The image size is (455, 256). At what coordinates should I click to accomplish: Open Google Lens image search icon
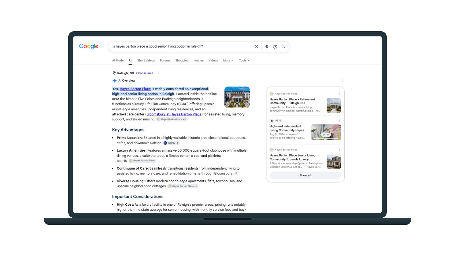[275, 47]
